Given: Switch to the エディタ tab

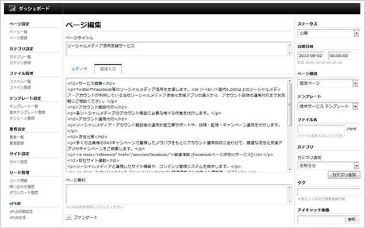Looking at the screenshot, I should (x=79, y=69).
